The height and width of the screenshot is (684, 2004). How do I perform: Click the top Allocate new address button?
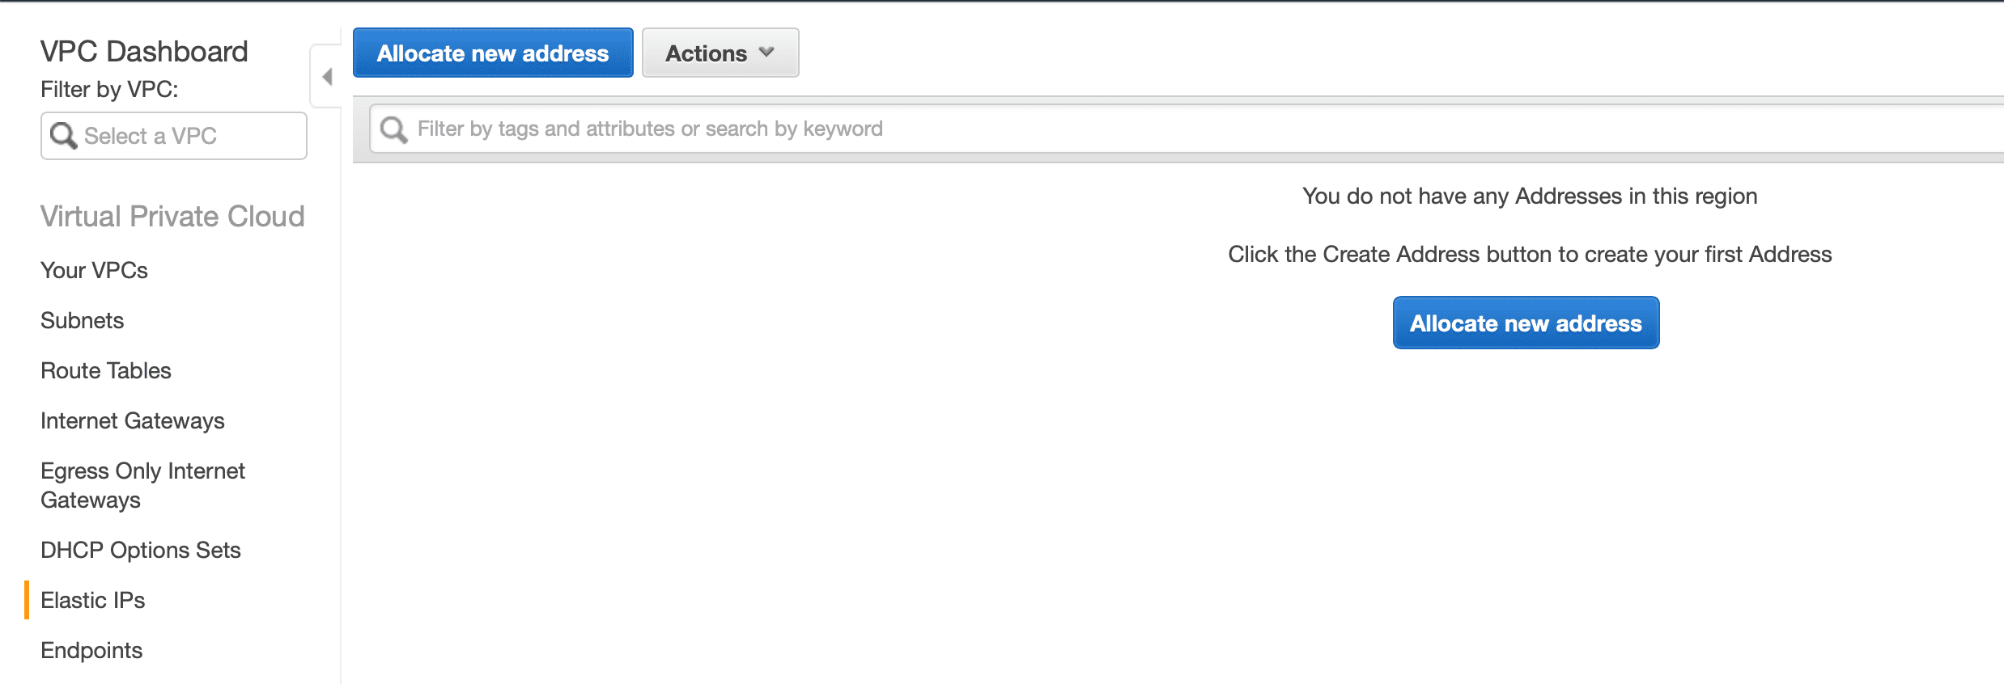[x=493, y=53]
